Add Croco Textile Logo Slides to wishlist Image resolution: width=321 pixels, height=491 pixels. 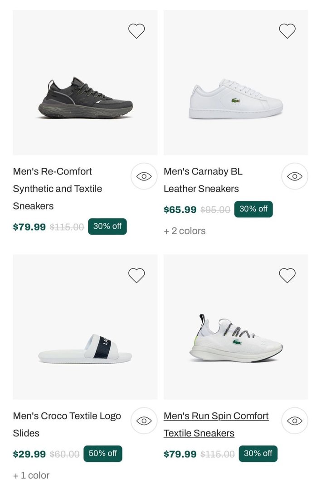coord(136,275)
